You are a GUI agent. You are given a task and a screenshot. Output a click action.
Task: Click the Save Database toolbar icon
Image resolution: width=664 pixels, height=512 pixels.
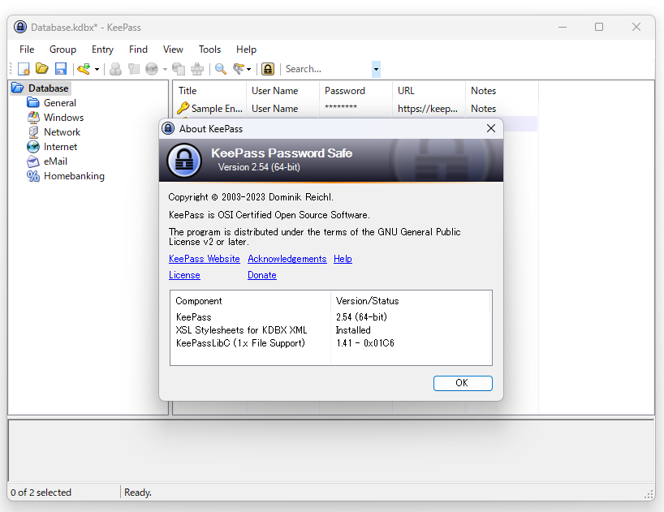pos(61,69)
